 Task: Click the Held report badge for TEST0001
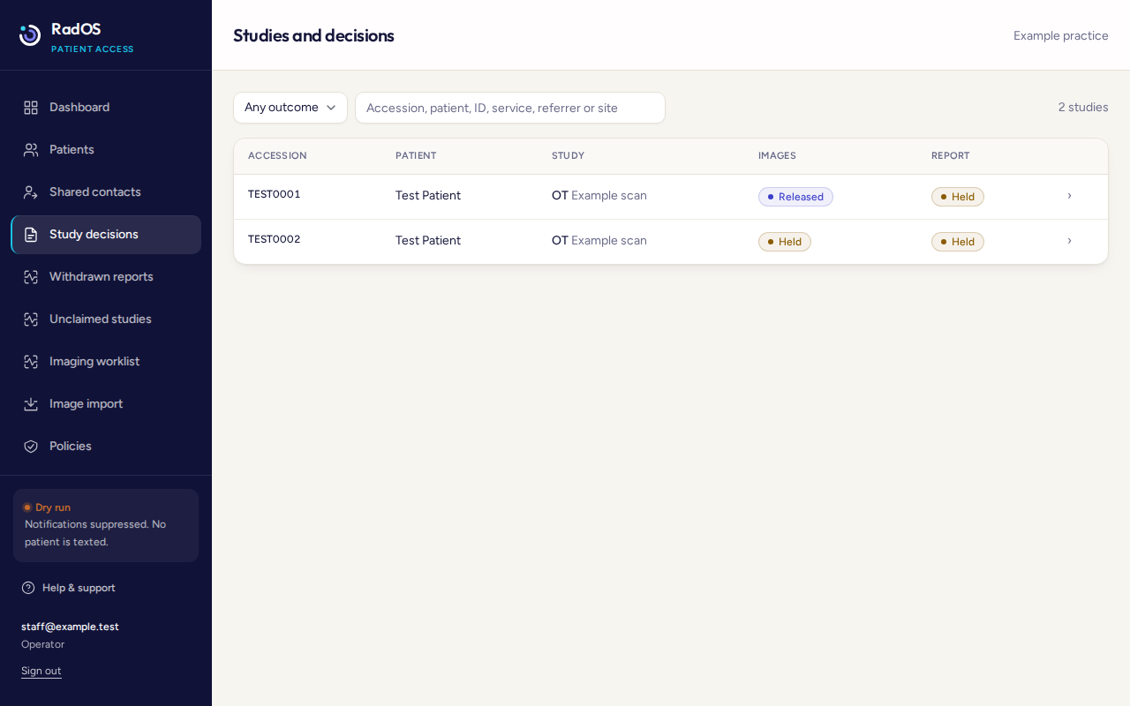point(958,197)
